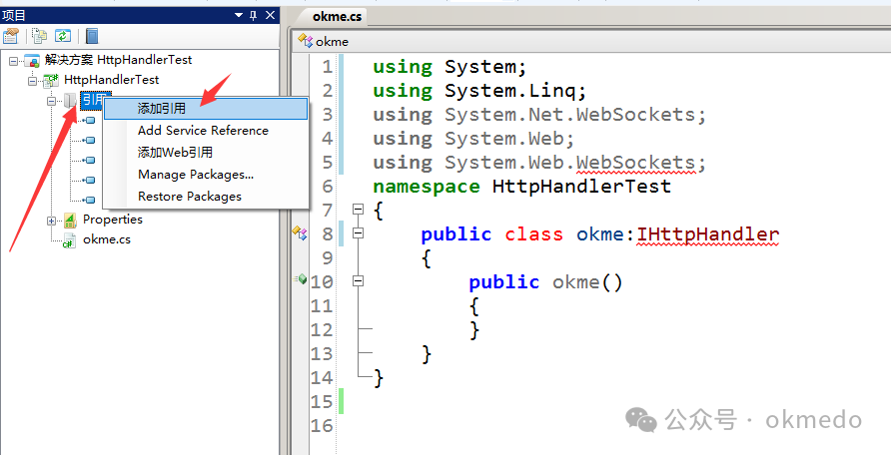Click the blue book toolbar icon

pos(92,36)
